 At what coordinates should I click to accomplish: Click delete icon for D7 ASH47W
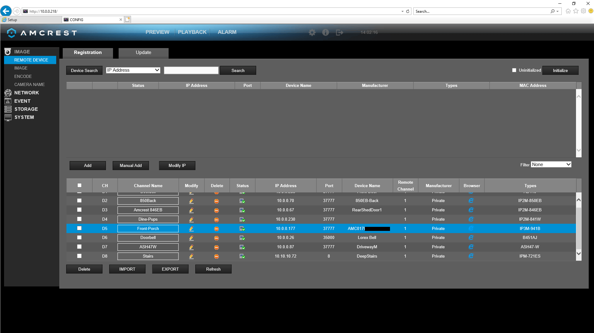[216, 247]
